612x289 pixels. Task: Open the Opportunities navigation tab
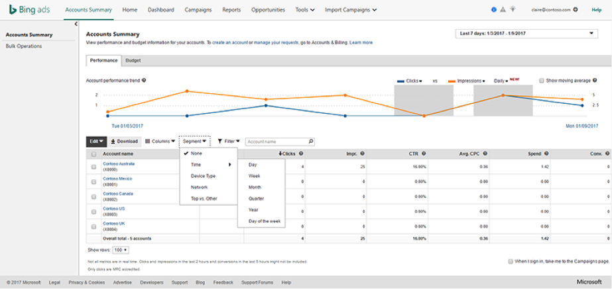tap(268, 10)
